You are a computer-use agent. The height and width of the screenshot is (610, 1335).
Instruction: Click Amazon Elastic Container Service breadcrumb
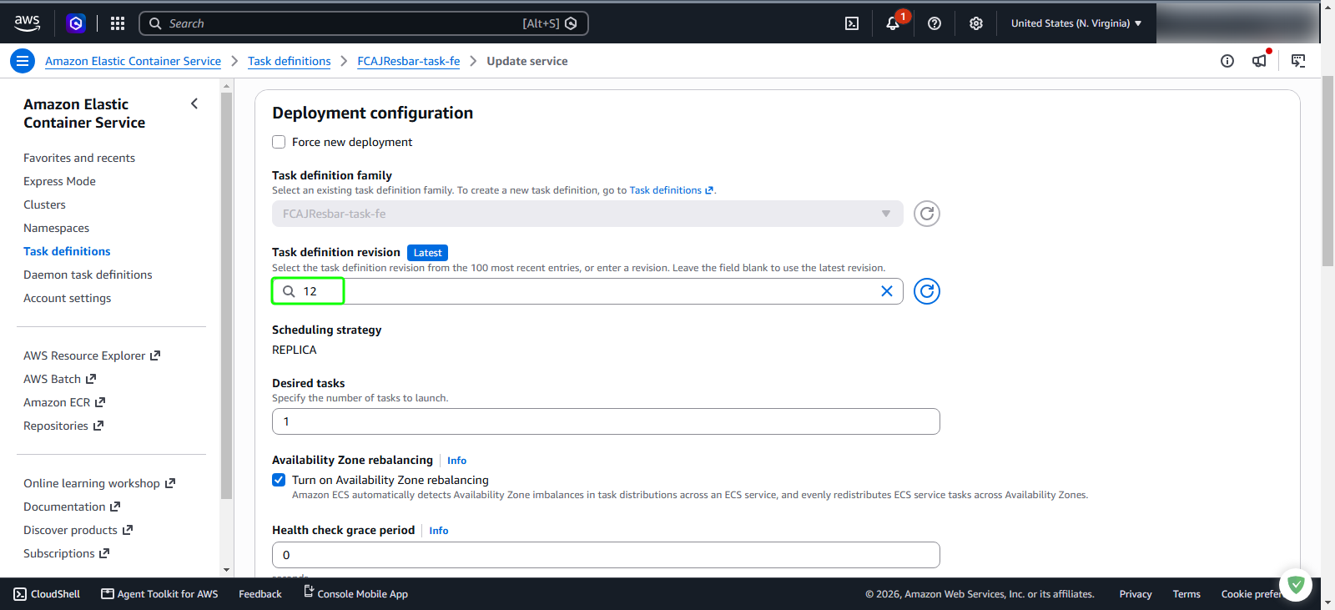[133, 61]
